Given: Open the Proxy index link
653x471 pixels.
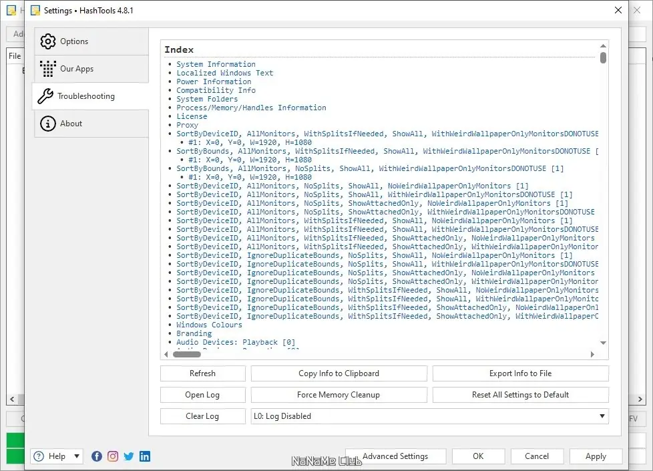Looking at the screenshot, I should click(187, 125).
